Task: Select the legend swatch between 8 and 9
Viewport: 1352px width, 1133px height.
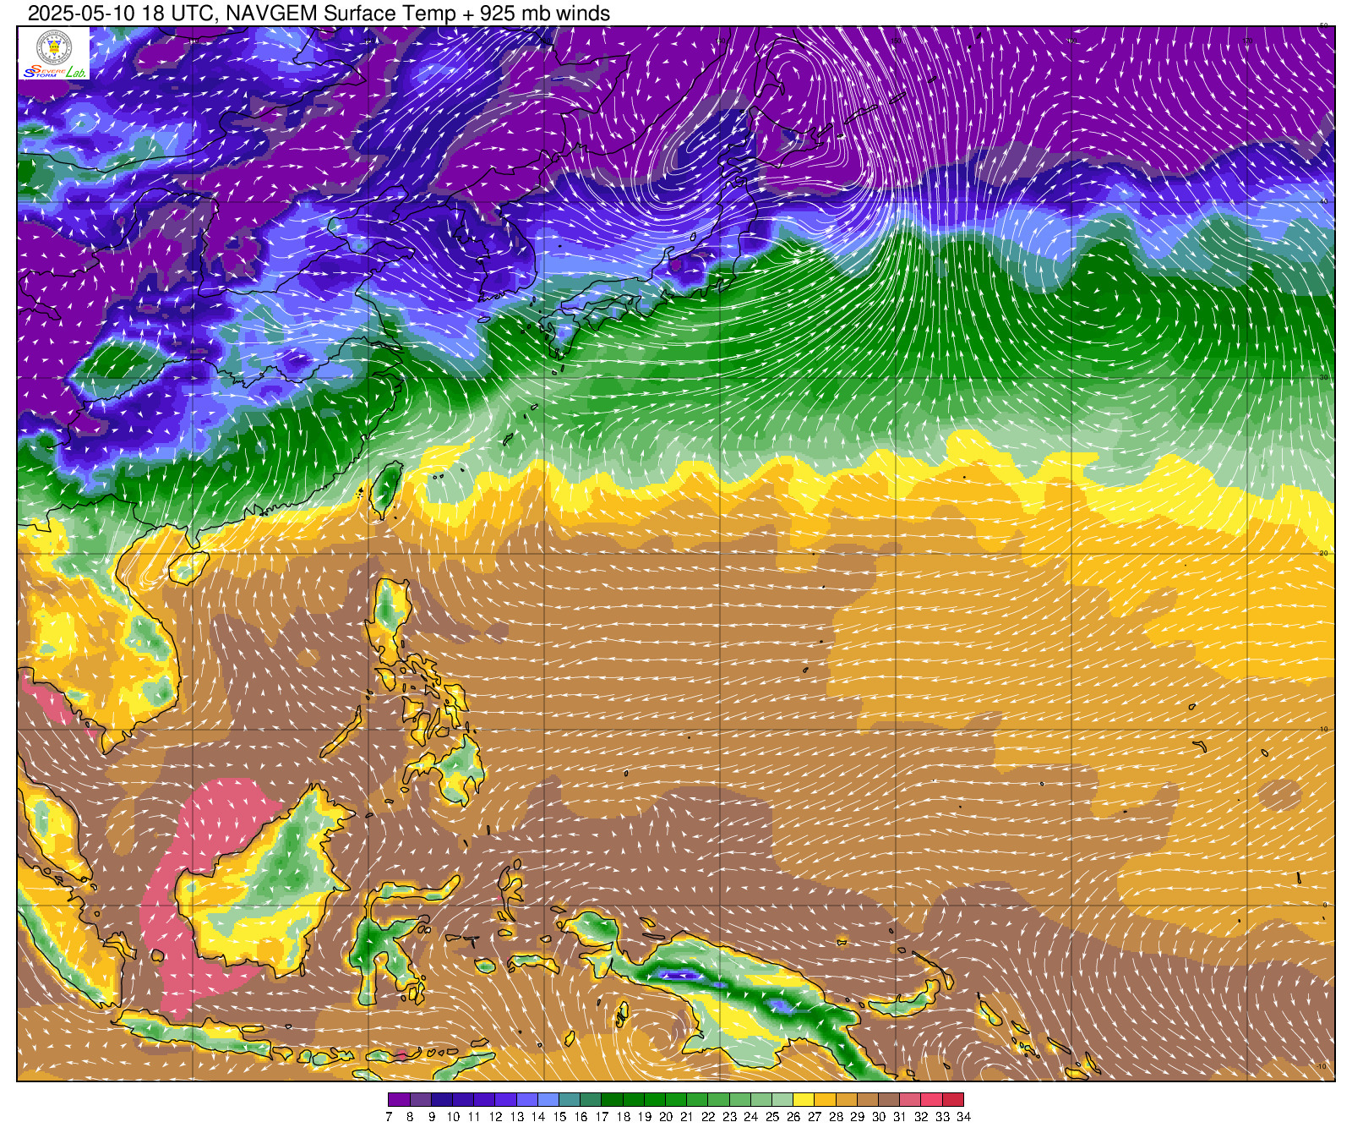Action: pyautogui.click(x=420, y=1100)
